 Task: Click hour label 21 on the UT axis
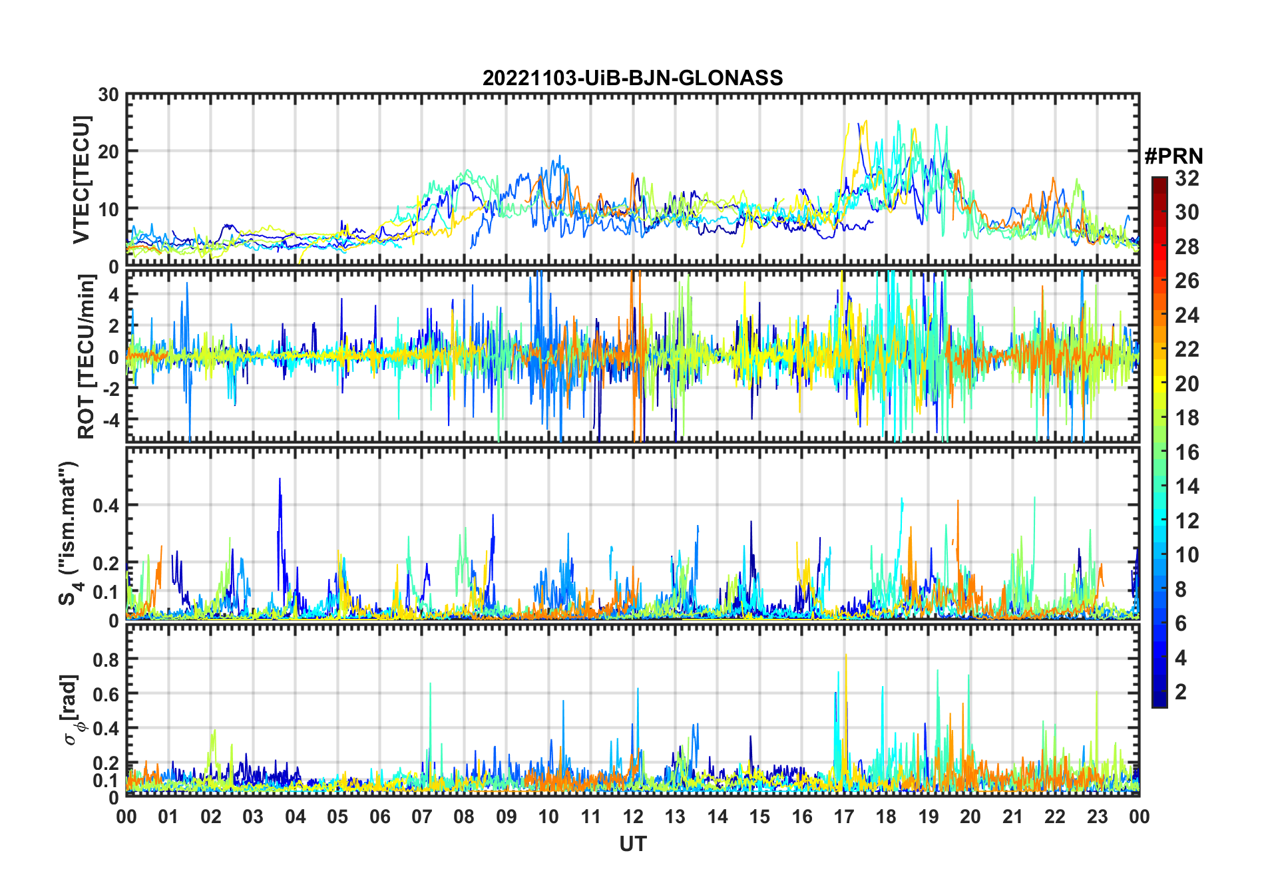click(x=1013, y=816)
